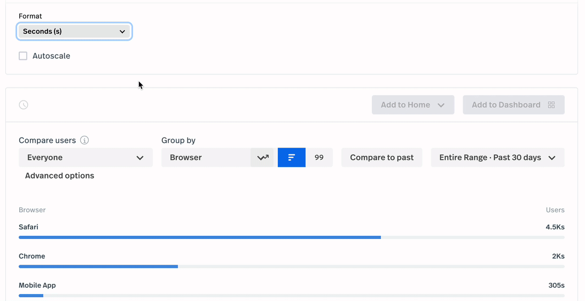Click the Add to Dashboard button
Viewport: 585px width, 301px height.
[513, 105]
